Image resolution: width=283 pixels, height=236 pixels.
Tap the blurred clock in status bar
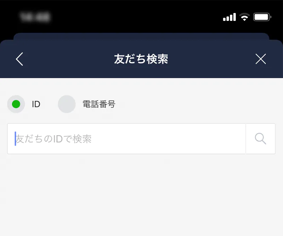(35, 17)
